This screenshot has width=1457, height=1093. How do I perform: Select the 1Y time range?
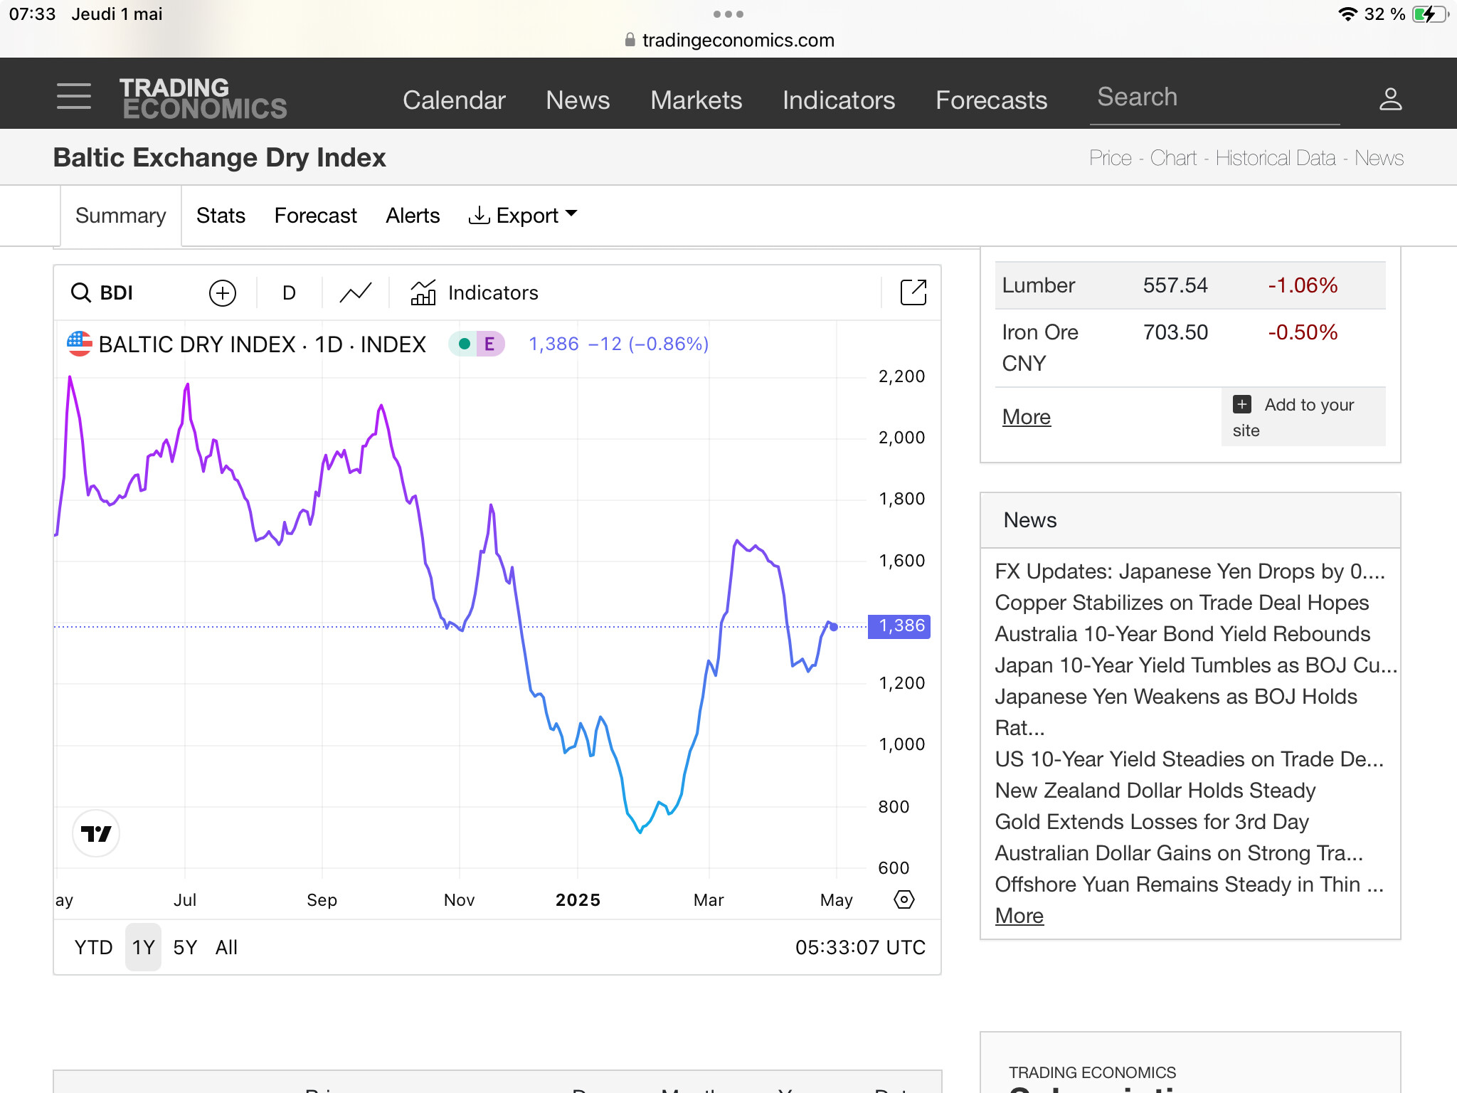(x=143, y=947)
